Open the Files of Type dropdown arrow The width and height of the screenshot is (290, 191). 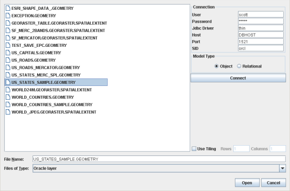click(x=282, y=168)
